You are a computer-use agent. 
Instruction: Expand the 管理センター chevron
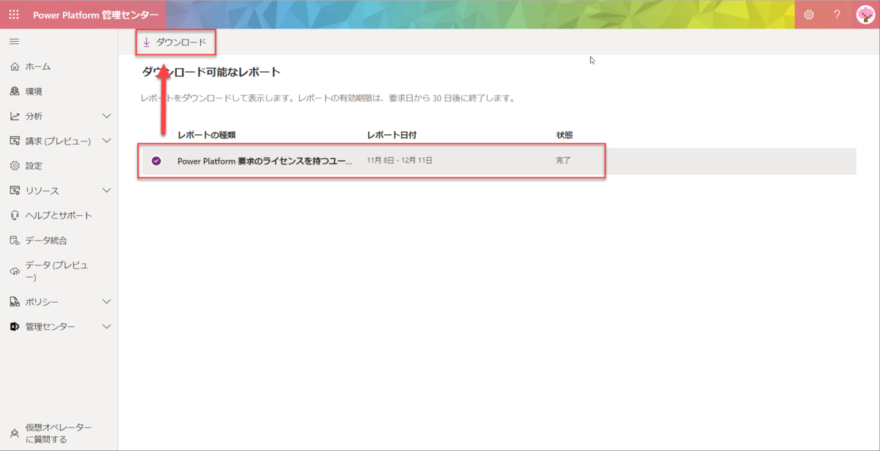106,327
